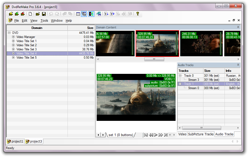Switch to the SubPicture Tracks tab
248x157 pixels.
pyautogui.click(x=201, y=134)
